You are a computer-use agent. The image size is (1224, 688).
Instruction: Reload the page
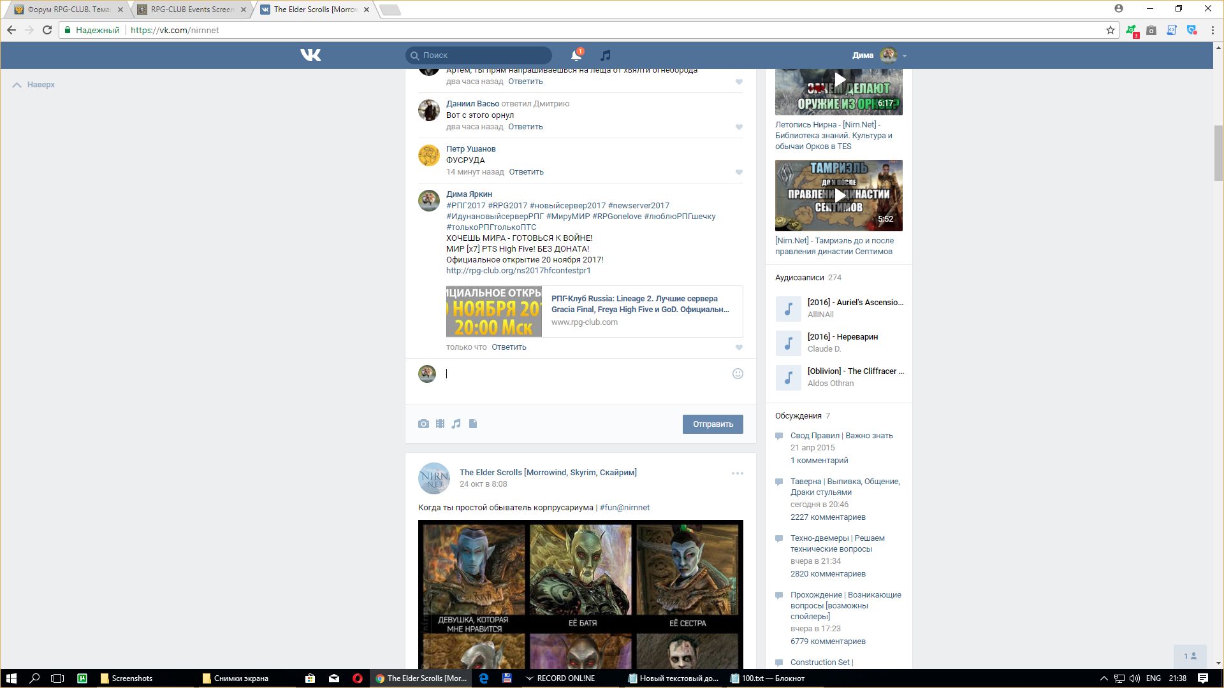click(47, 30)
